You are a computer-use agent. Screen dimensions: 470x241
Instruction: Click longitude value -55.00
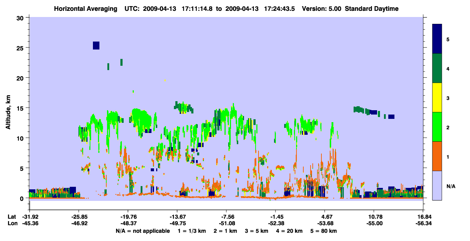374,223
